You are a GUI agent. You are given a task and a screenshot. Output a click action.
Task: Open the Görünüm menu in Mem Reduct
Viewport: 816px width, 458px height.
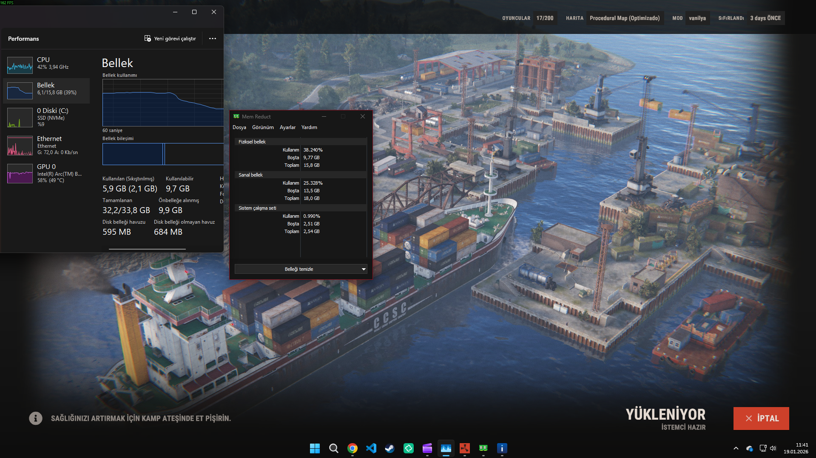click(x=263, y=127)
